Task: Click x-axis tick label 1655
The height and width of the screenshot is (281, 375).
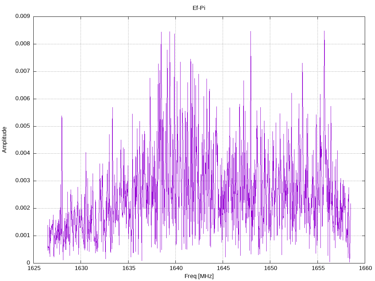Action: click(x=318, y=268)
